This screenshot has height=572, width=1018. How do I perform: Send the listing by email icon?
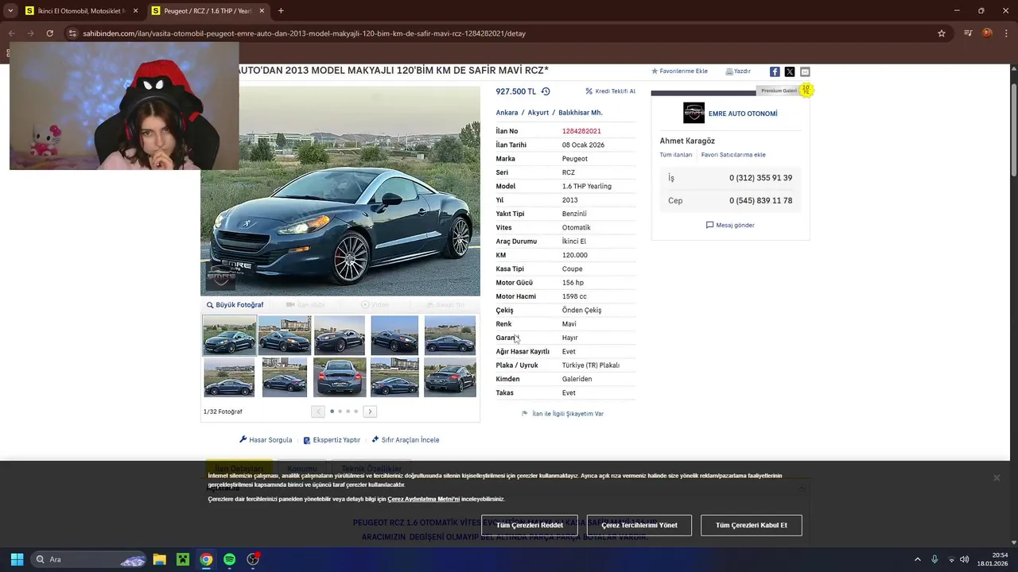(x=805, y=71)
